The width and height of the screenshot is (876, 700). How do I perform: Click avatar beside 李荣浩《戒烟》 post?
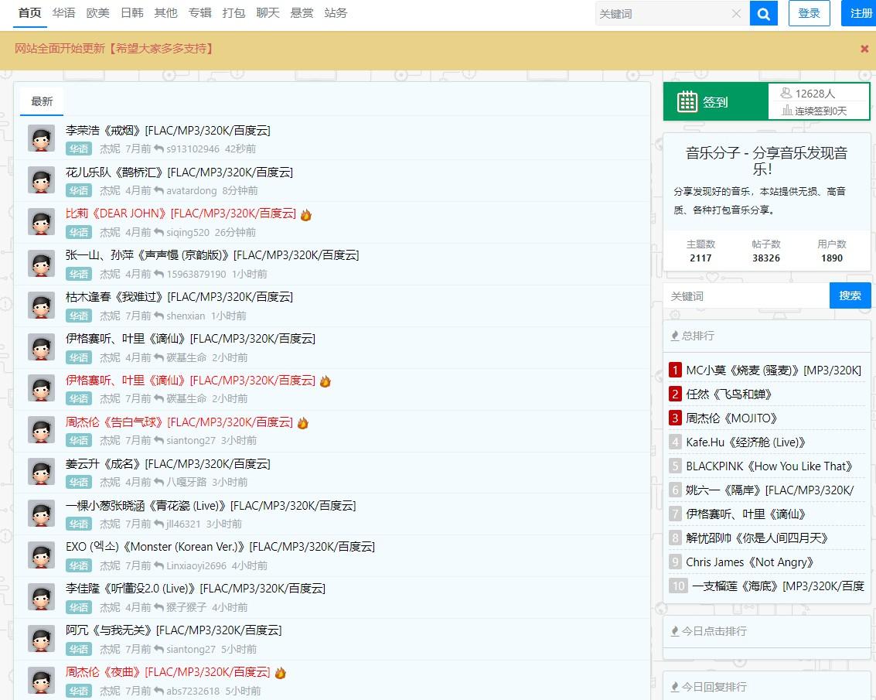coord(41,138)
